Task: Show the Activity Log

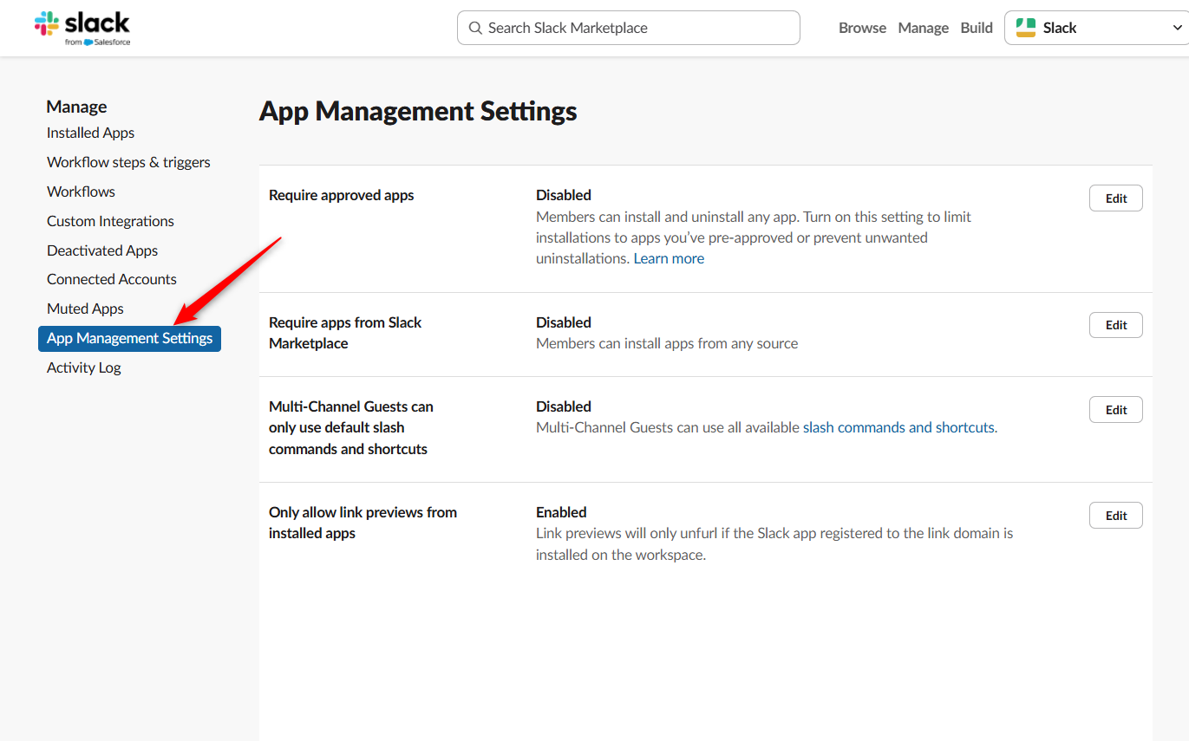Action: [x=84, y=367]
